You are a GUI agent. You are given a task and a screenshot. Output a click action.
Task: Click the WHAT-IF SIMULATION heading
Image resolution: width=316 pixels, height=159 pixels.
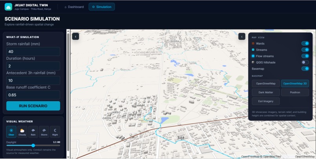(x=23, y=37)
